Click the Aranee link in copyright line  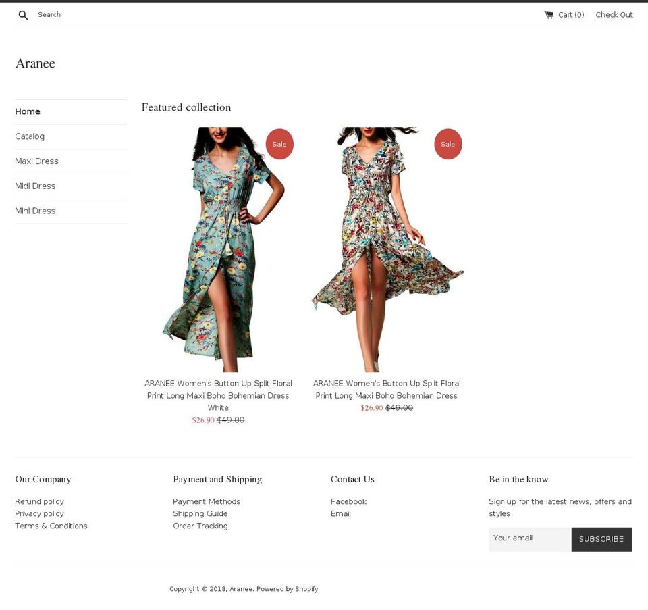tap(241, 589)
